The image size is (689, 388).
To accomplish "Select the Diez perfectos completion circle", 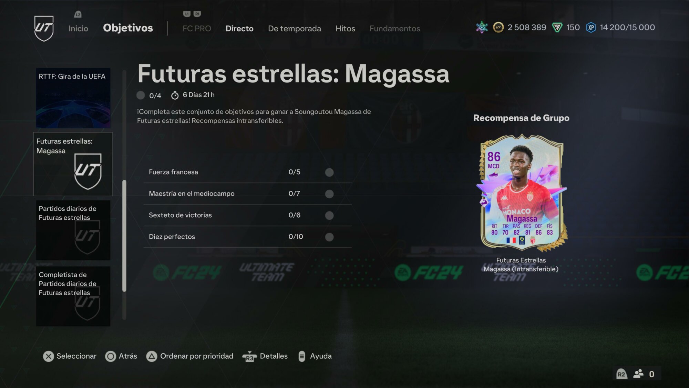I will [x=329, y=237].
